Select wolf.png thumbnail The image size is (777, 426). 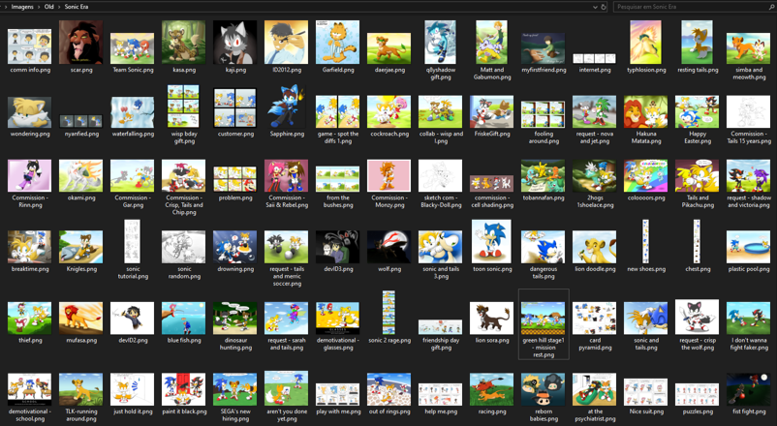[x=389, y=247]
